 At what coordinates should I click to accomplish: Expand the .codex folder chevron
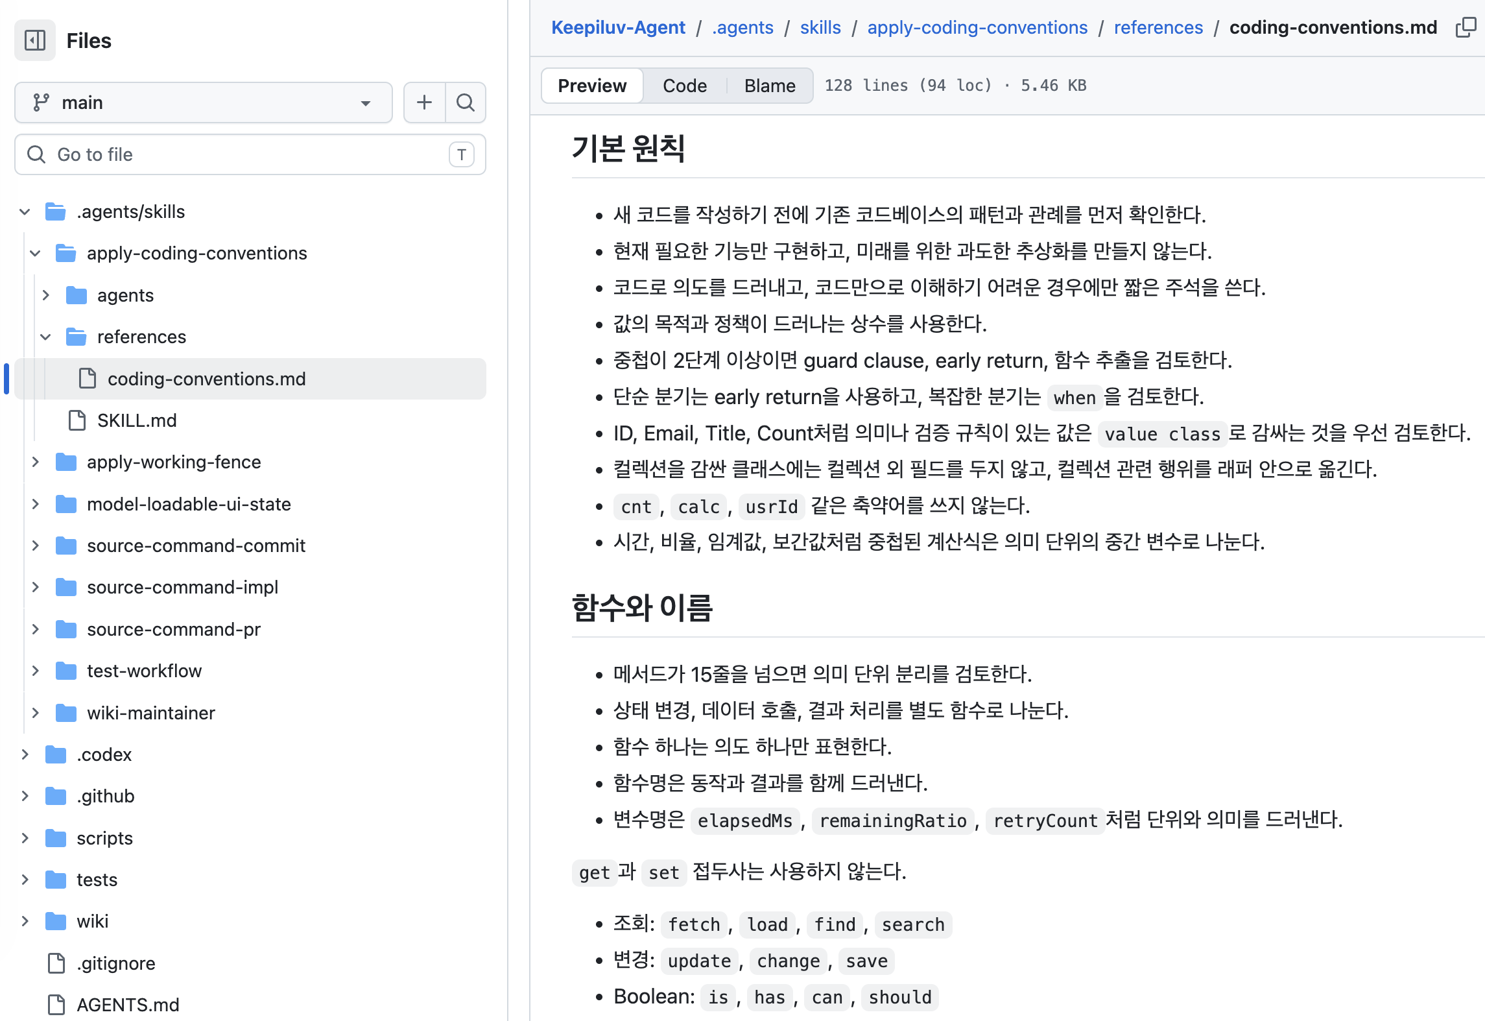25,754
